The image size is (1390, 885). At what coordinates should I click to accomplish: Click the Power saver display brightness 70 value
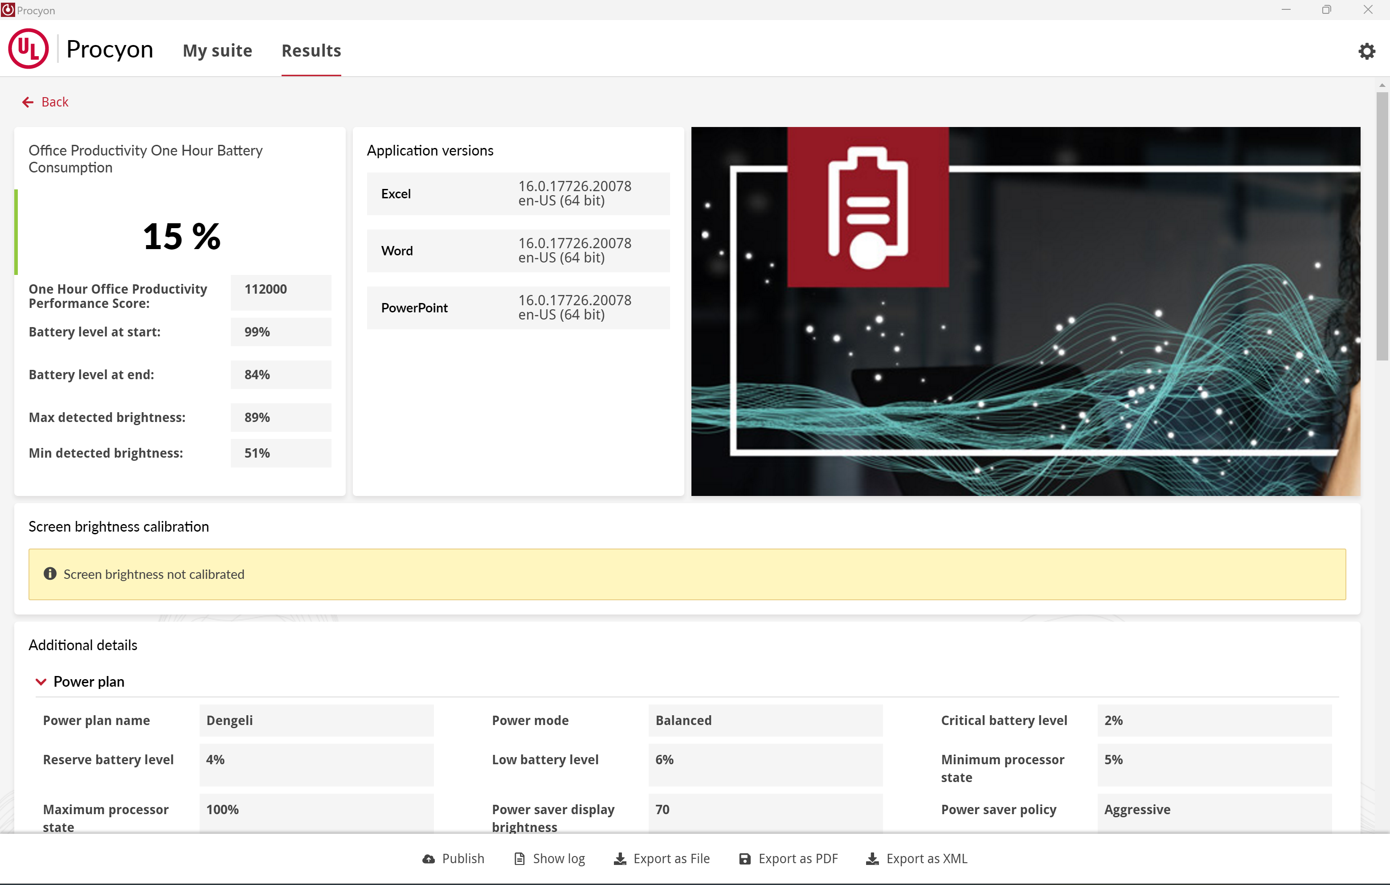[765, 813]
